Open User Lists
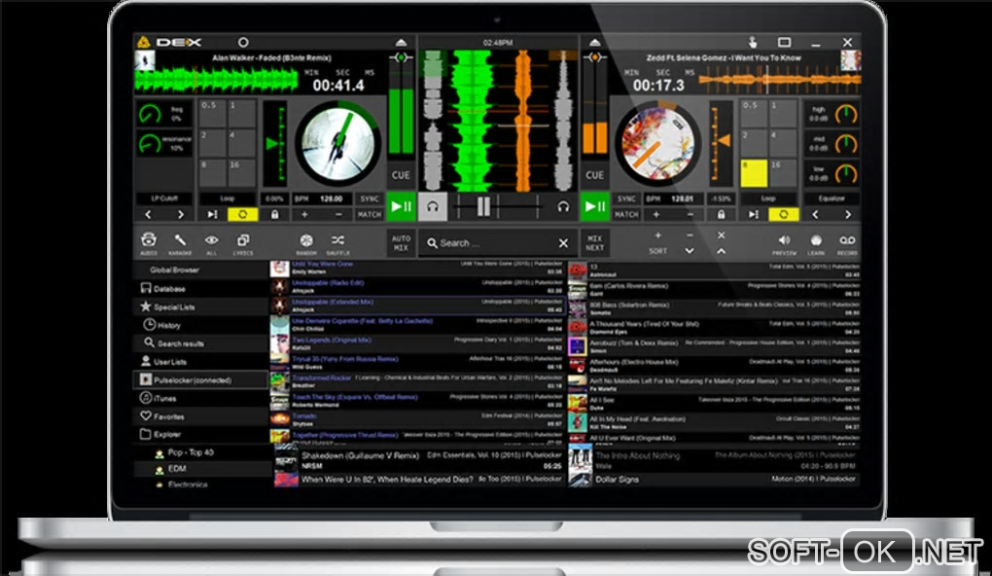This screenshot has height=576, width=992. coord(200,362)
